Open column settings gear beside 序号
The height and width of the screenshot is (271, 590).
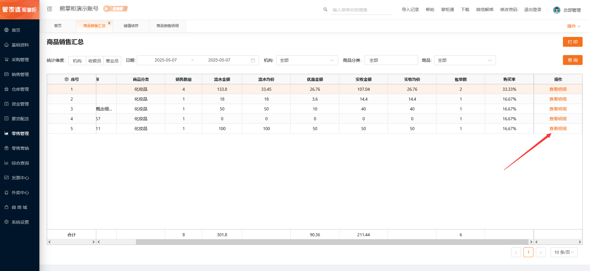[x=66, y=79]
